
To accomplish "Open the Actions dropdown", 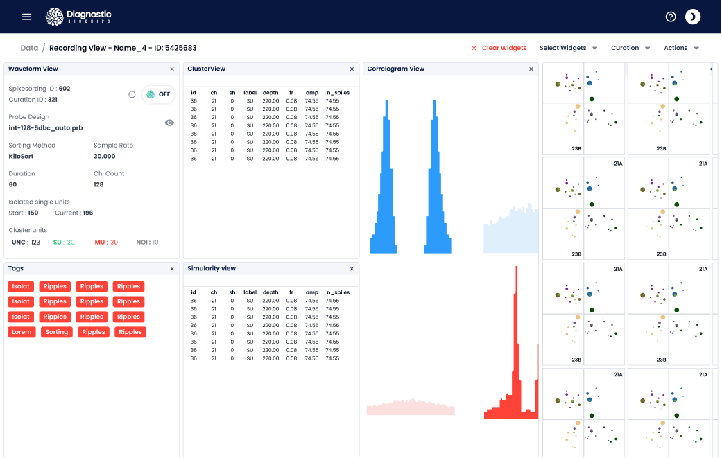I will [681, 48].
